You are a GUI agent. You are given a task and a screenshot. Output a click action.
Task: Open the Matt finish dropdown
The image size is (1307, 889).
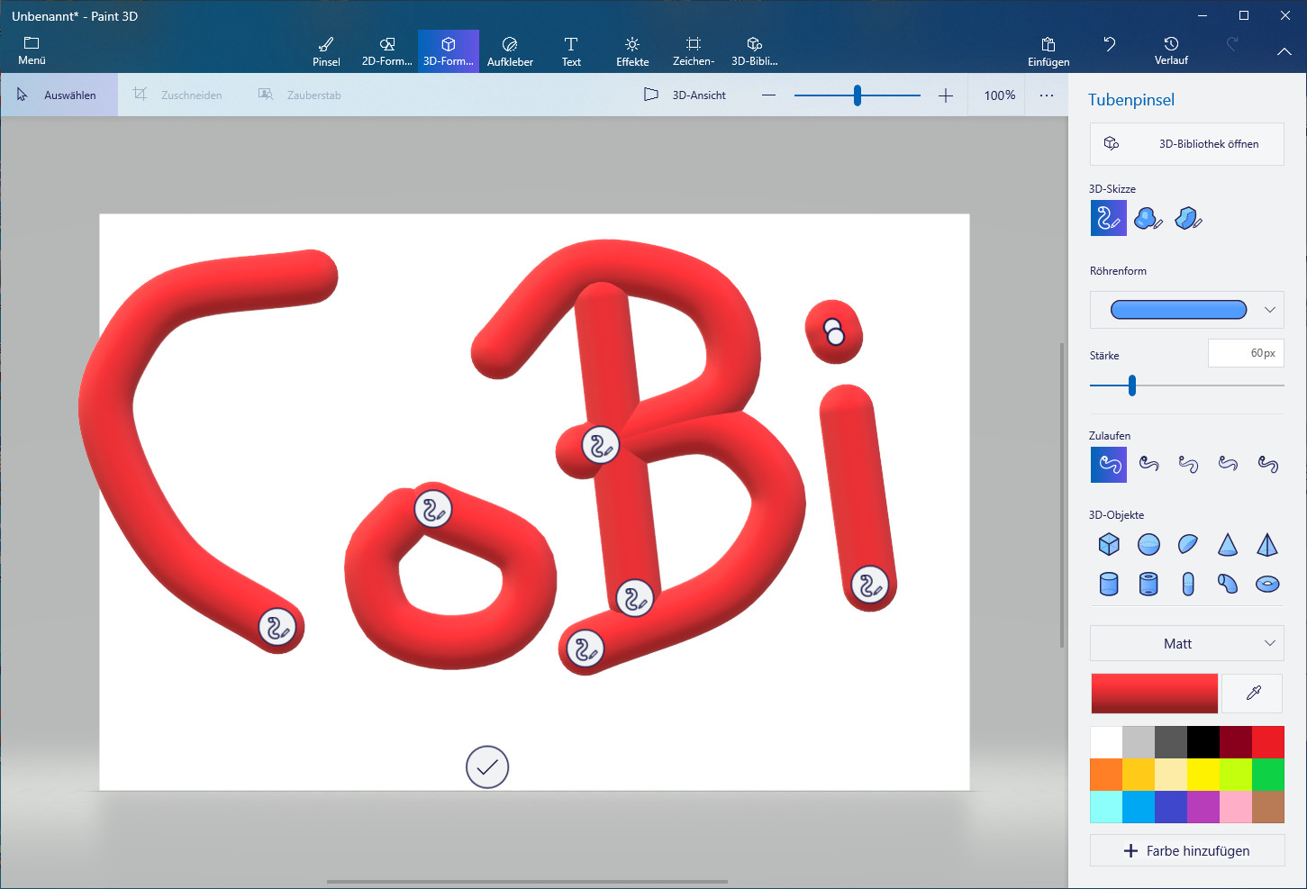click(1186, 643)
